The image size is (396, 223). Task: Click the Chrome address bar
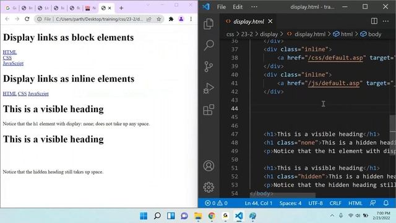(x=99, y=19)
